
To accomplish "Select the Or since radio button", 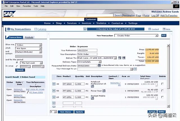I will 17,66.
